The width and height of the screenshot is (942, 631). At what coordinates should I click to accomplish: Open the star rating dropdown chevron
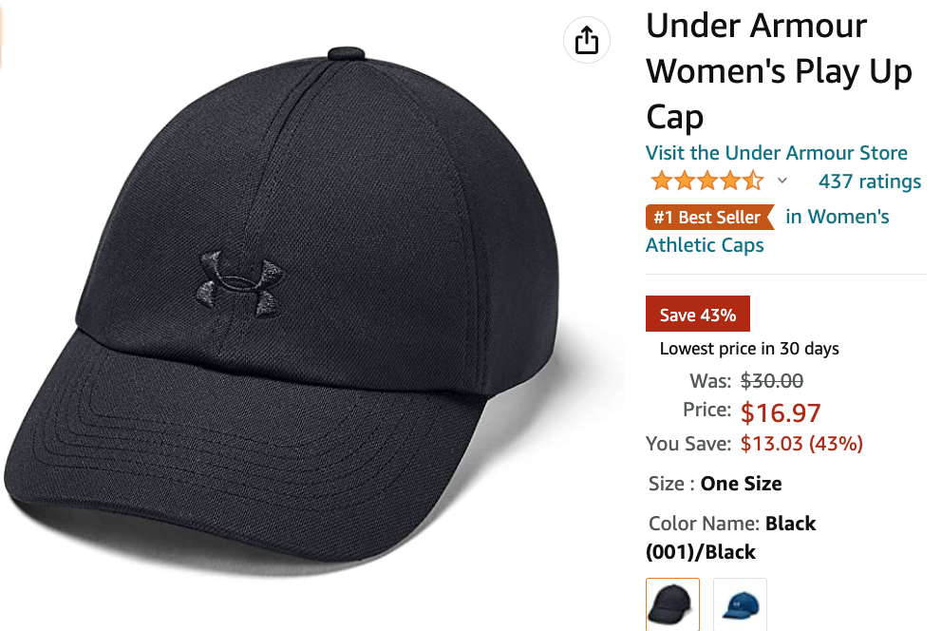coord(782,181)
